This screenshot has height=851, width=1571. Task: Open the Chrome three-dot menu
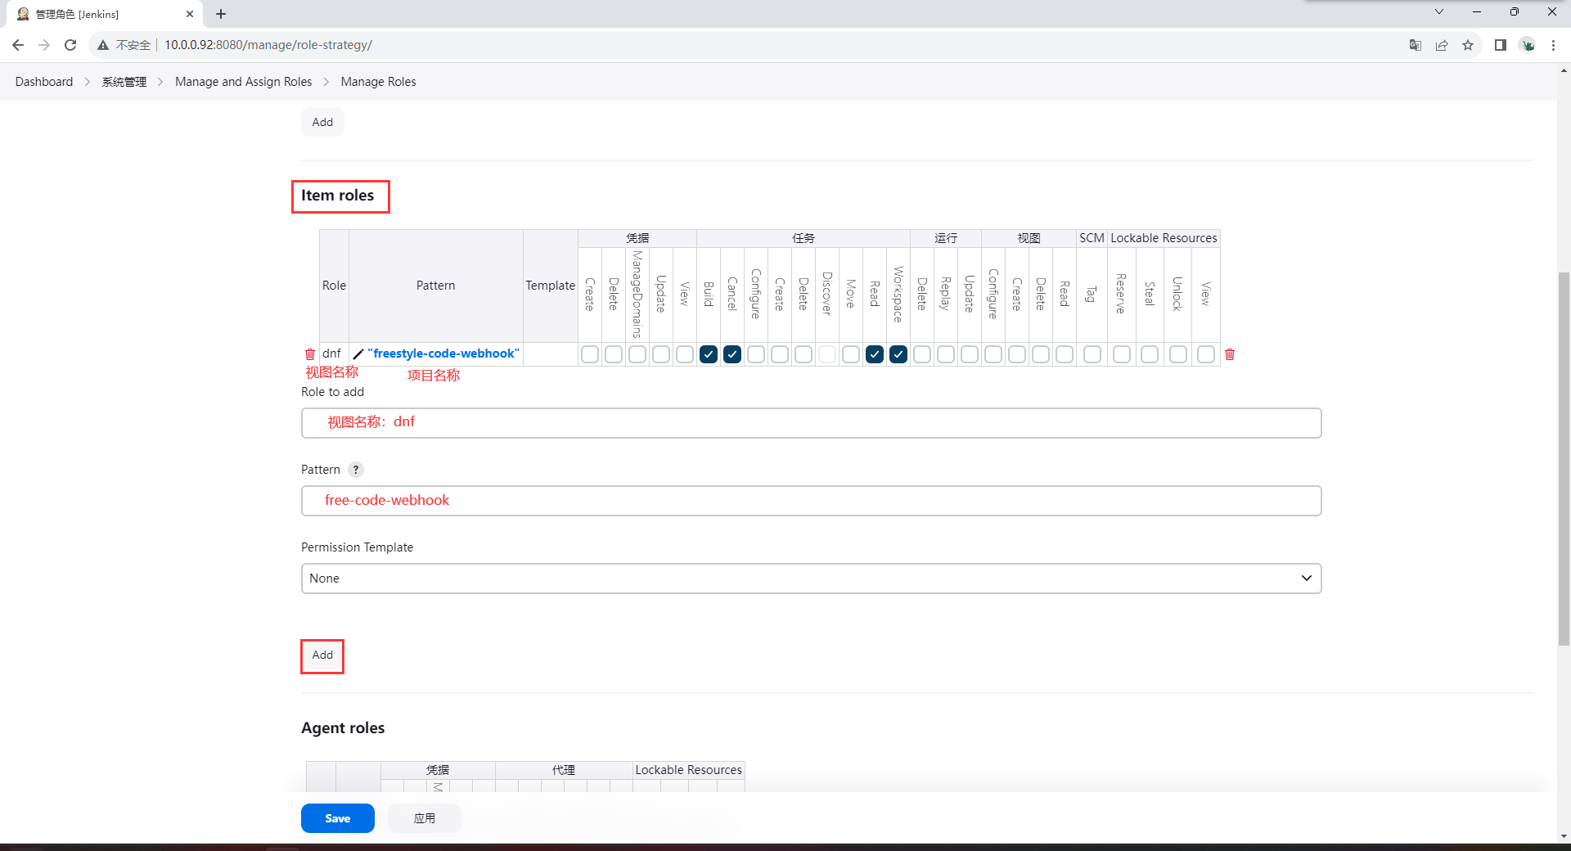tap(1553, 45)
